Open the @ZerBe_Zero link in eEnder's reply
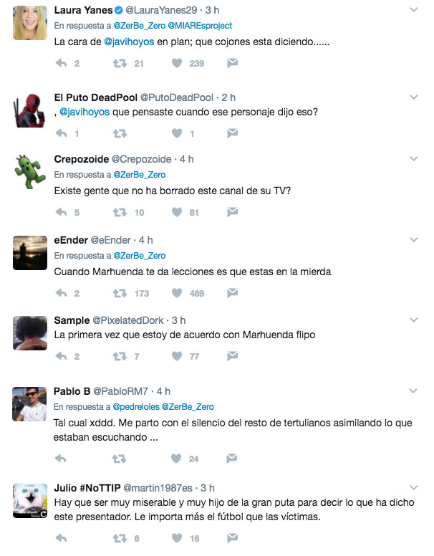Viewport: 434px width, 556px height. tap(140, 256)
